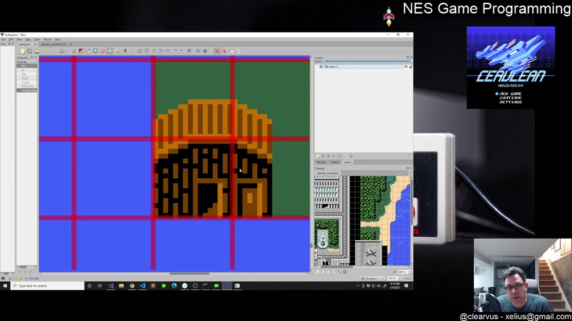This screenshot has height=321, width=572.
Task: Select the Rectangular Select tool
Action: [x=109, y=51]
